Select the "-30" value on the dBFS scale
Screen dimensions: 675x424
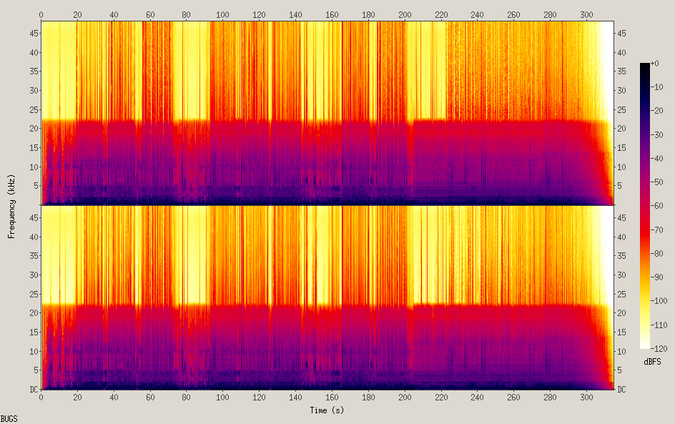tap(656, 134)
